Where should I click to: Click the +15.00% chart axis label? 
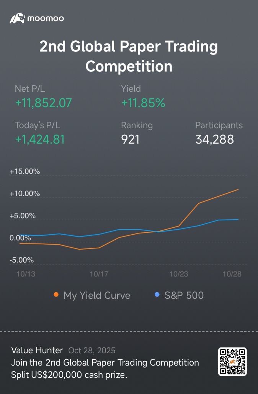tap(24, 172)
